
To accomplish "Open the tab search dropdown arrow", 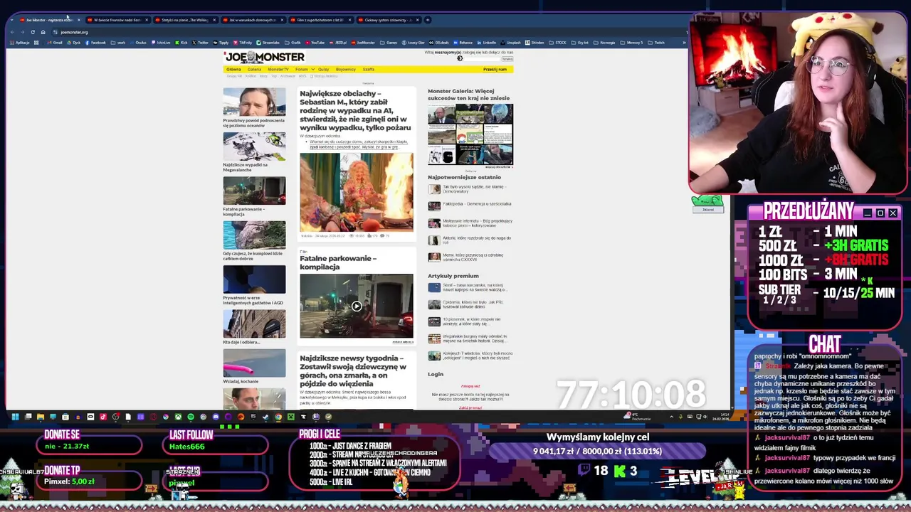I will click(x=12, y=20).
